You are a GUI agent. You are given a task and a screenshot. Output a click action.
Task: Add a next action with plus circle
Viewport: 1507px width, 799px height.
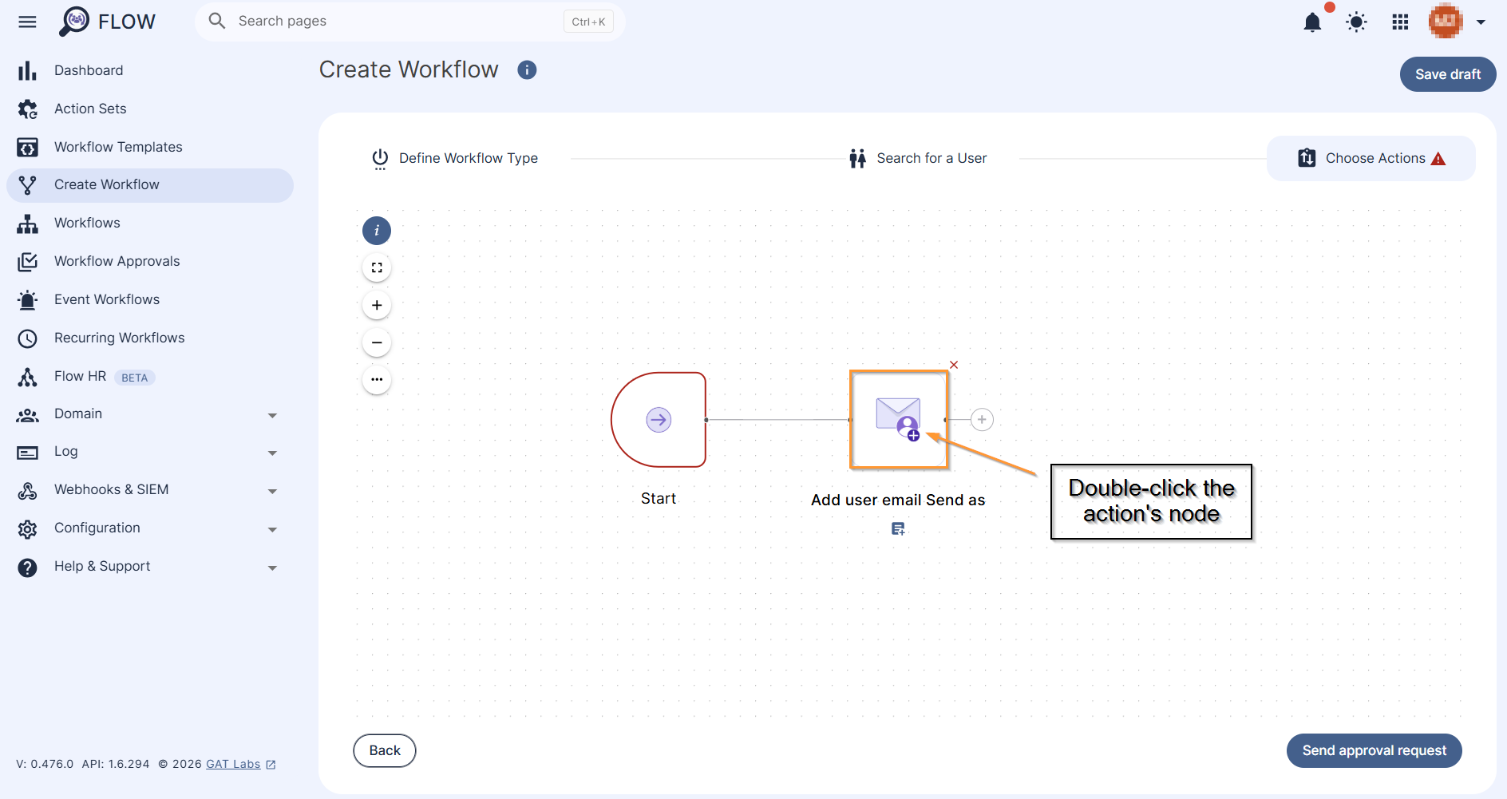tap(982, 420)
